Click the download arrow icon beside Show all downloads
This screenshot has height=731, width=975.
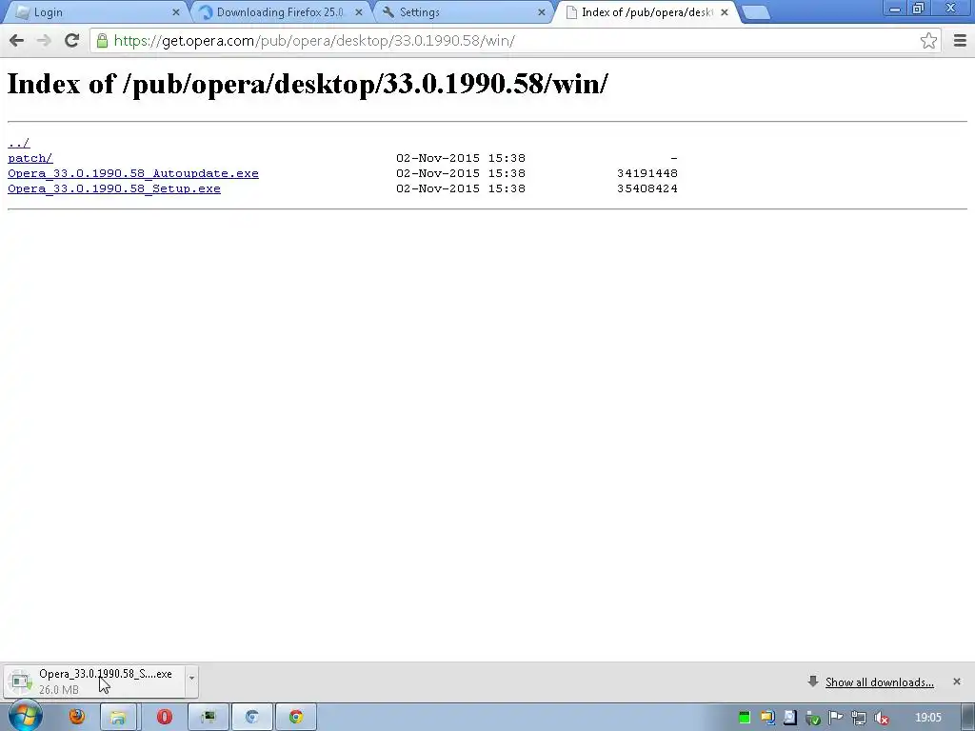pos(813,682)
